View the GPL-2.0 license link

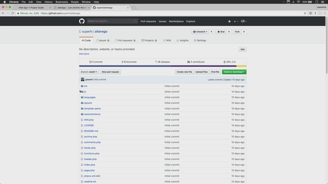point(230,62)
